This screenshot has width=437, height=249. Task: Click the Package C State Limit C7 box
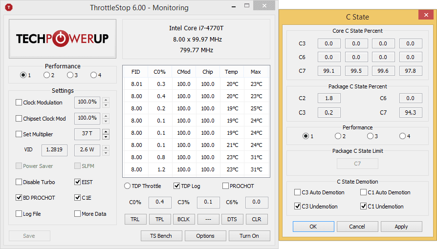coord(358,164)
